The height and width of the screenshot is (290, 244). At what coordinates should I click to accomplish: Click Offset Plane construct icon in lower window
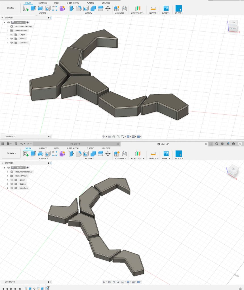[x=138, y=154]
